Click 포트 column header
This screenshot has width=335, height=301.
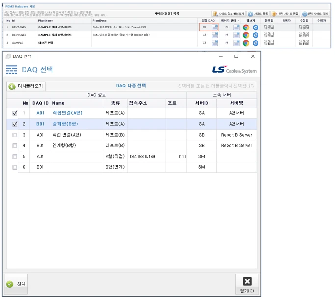coord(176,103)
